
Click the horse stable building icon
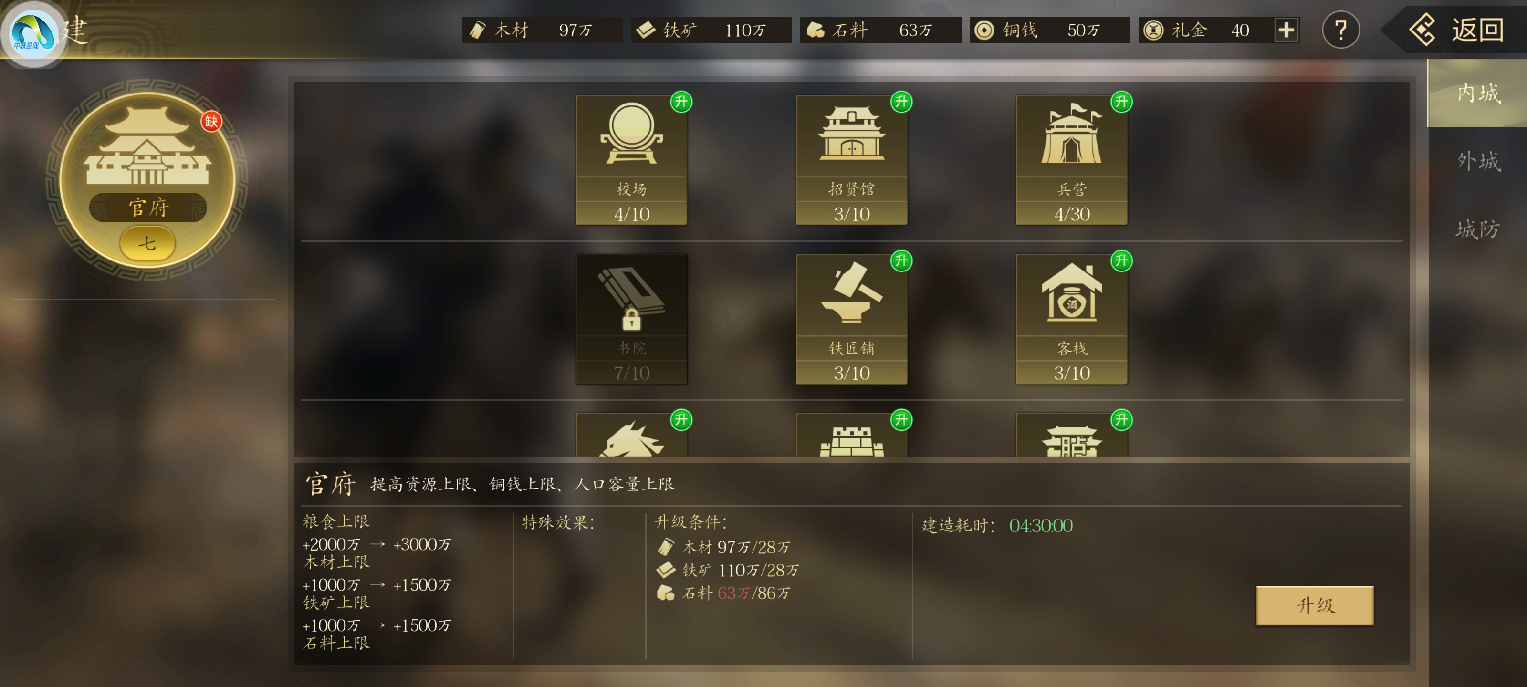(x=631, y=435)
